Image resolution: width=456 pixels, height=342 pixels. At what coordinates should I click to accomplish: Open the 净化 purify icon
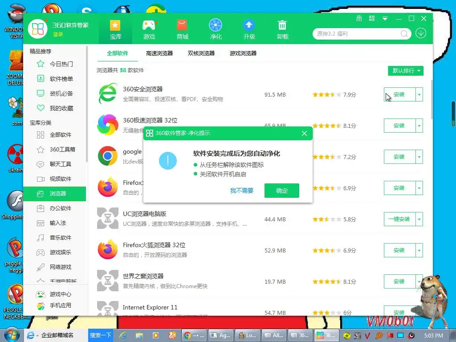click(216, 25)
